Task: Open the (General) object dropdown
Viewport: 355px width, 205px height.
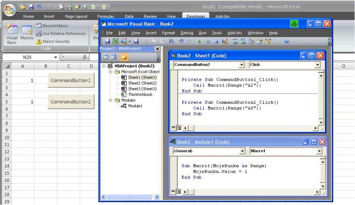Action: point(242,151)
